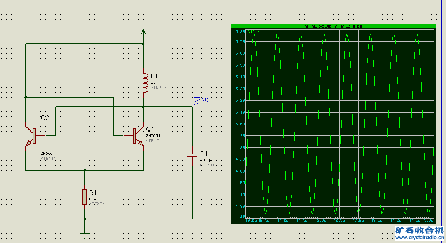The width and height of the screenshot is (446, 243).
Task: Click the 2u value of L1
Action: tap(153, 82)
